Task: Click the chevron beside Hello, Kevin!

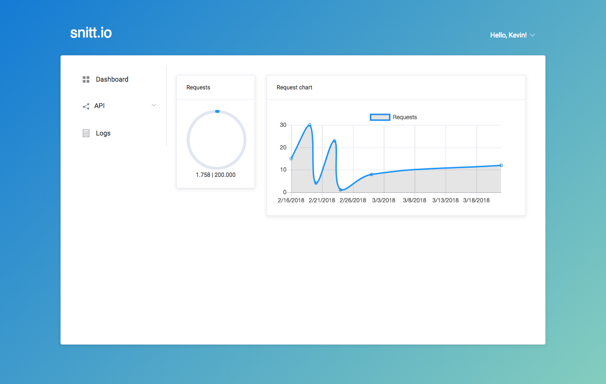Action: pyautogui.click(x=532, y=35)
